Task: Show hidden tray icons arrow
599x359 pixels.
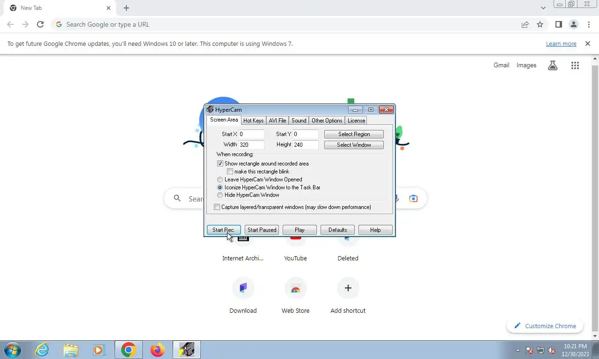Action: click(518, 350)
